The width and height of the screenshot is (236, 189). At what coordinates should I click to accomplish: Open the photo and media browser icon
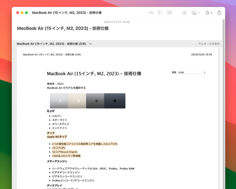click(194, 12)
